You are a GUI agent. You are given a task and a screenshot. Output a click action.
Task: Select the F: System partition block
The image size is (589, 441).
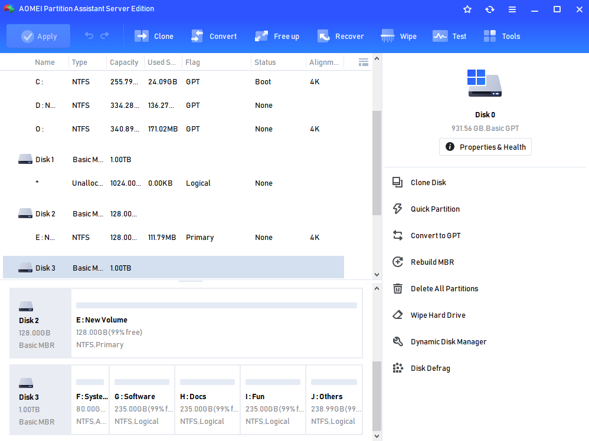[90, 400]
